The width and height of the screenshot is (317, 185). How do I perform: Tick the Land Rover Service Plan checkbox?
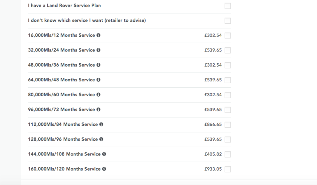(x=228, y=6)
